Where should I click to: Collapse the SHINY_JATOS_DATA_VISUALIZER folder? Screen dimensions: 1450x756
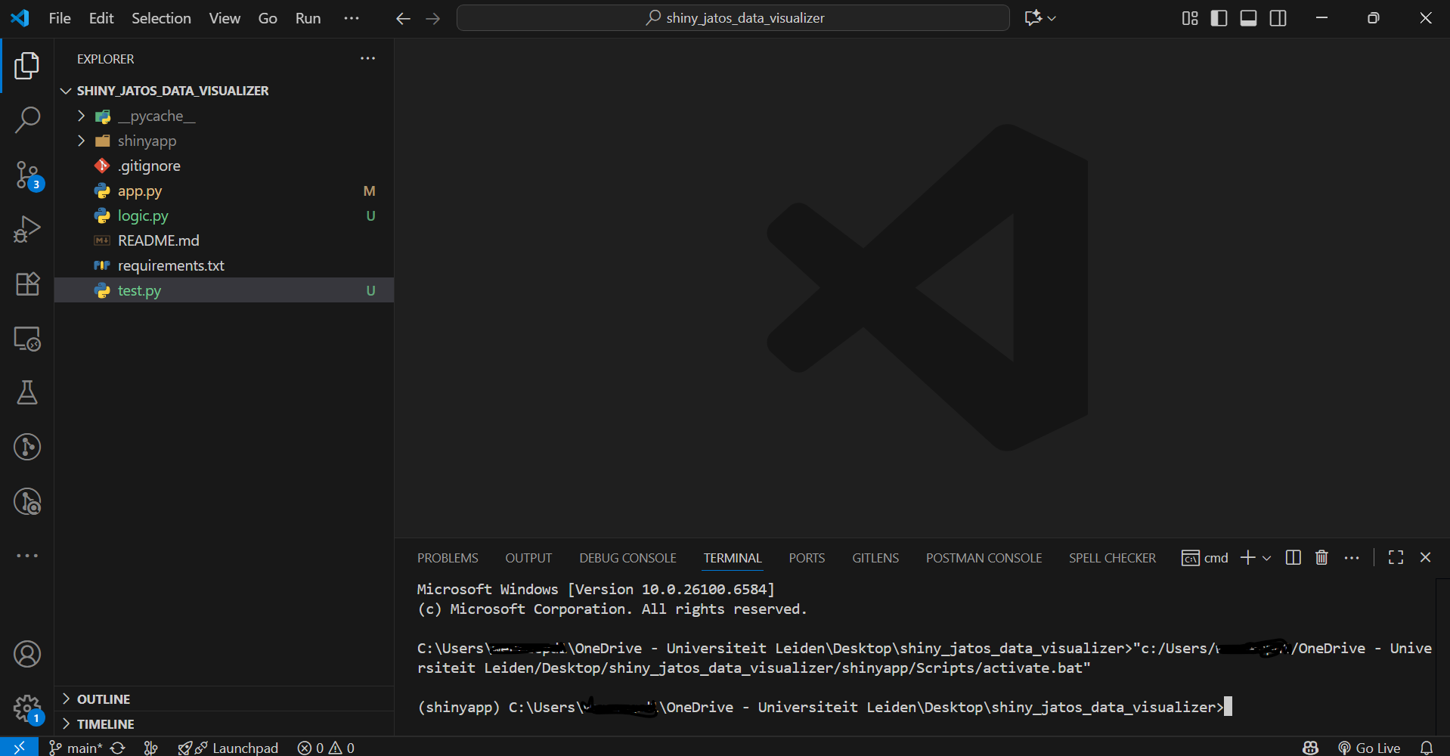65,90
